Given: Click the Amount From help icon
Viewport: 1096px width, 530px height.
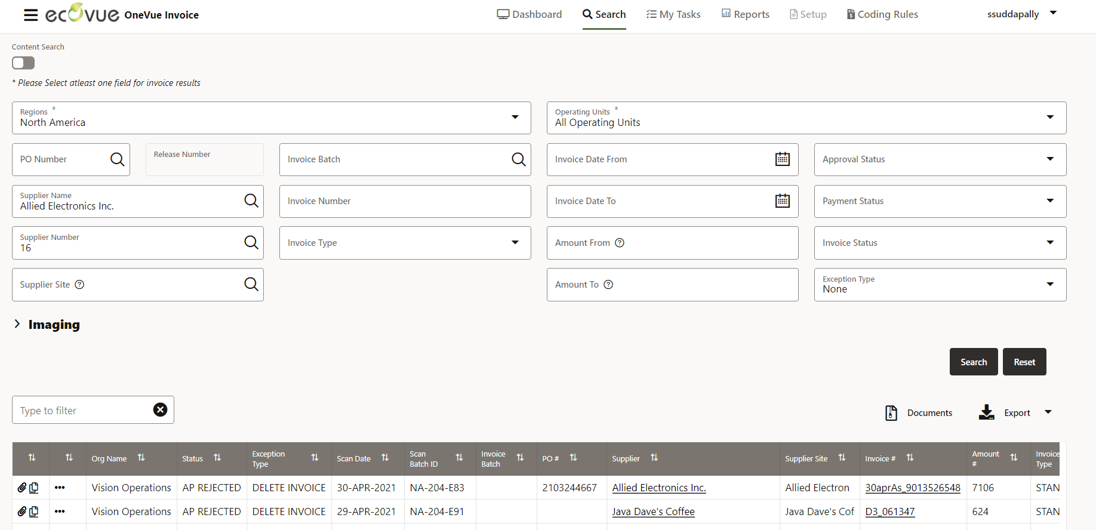Looking at the screenshot, I should pos(620,243).
